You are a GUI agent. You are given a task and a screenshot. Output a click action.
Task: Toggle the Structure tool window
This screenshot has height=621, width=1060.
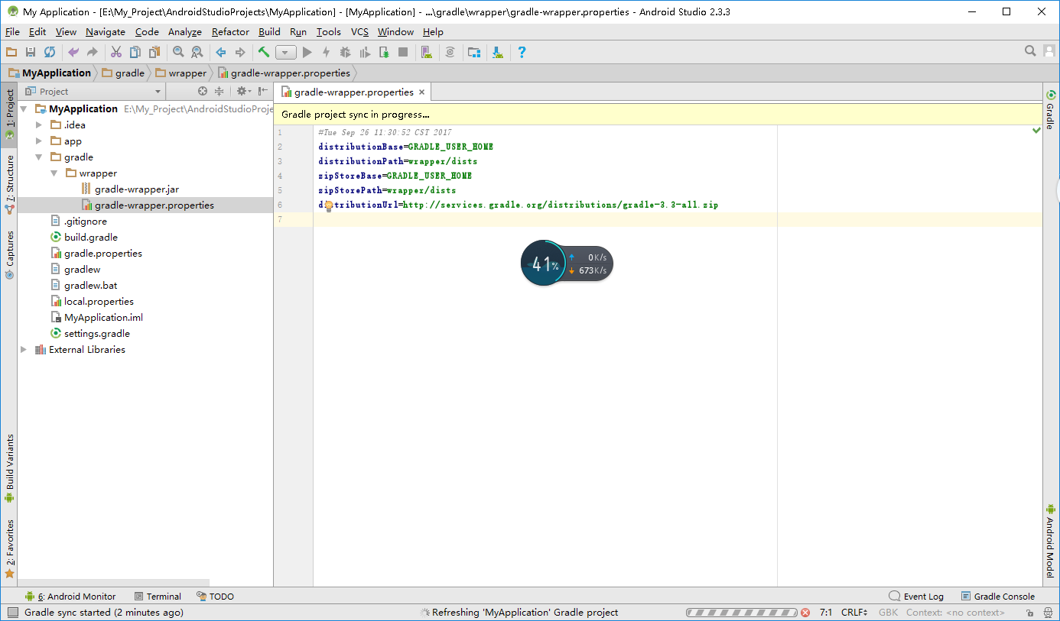[x=9, y=184]
